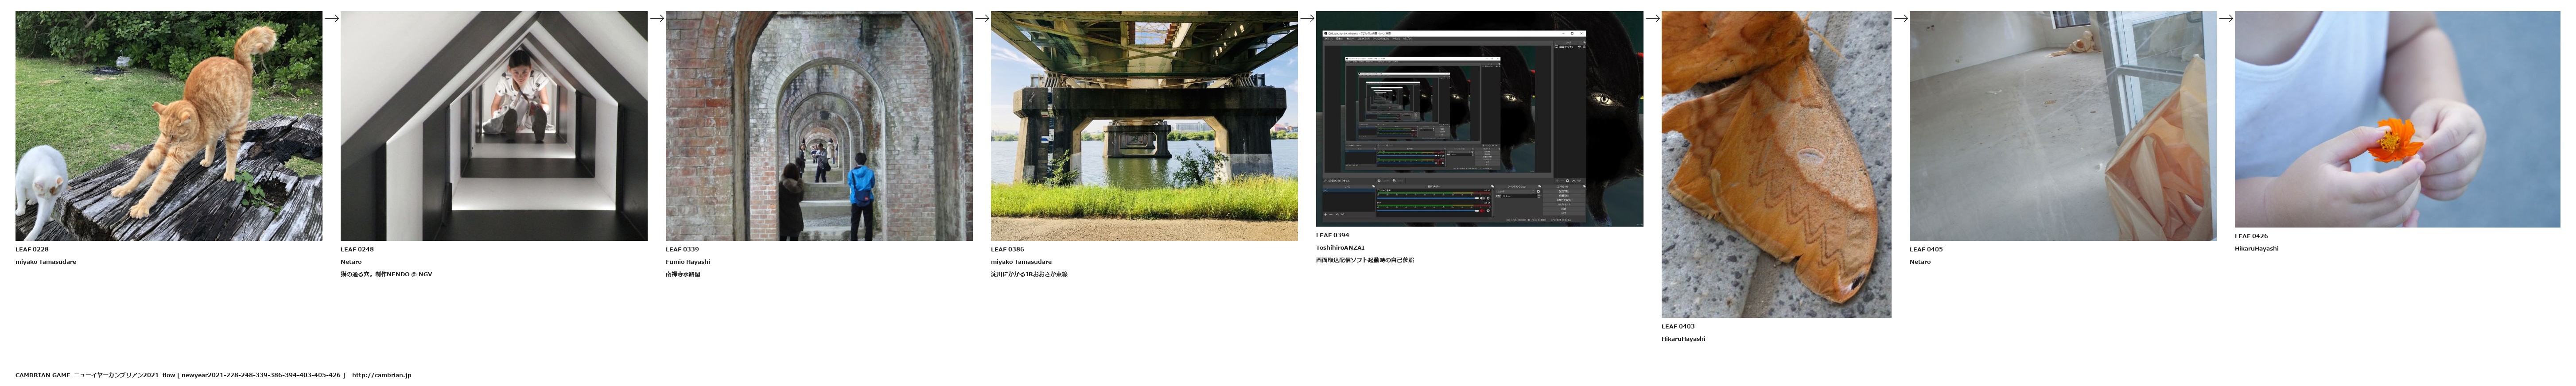Open the brick aqueduct arches photo

click(819, 126)
